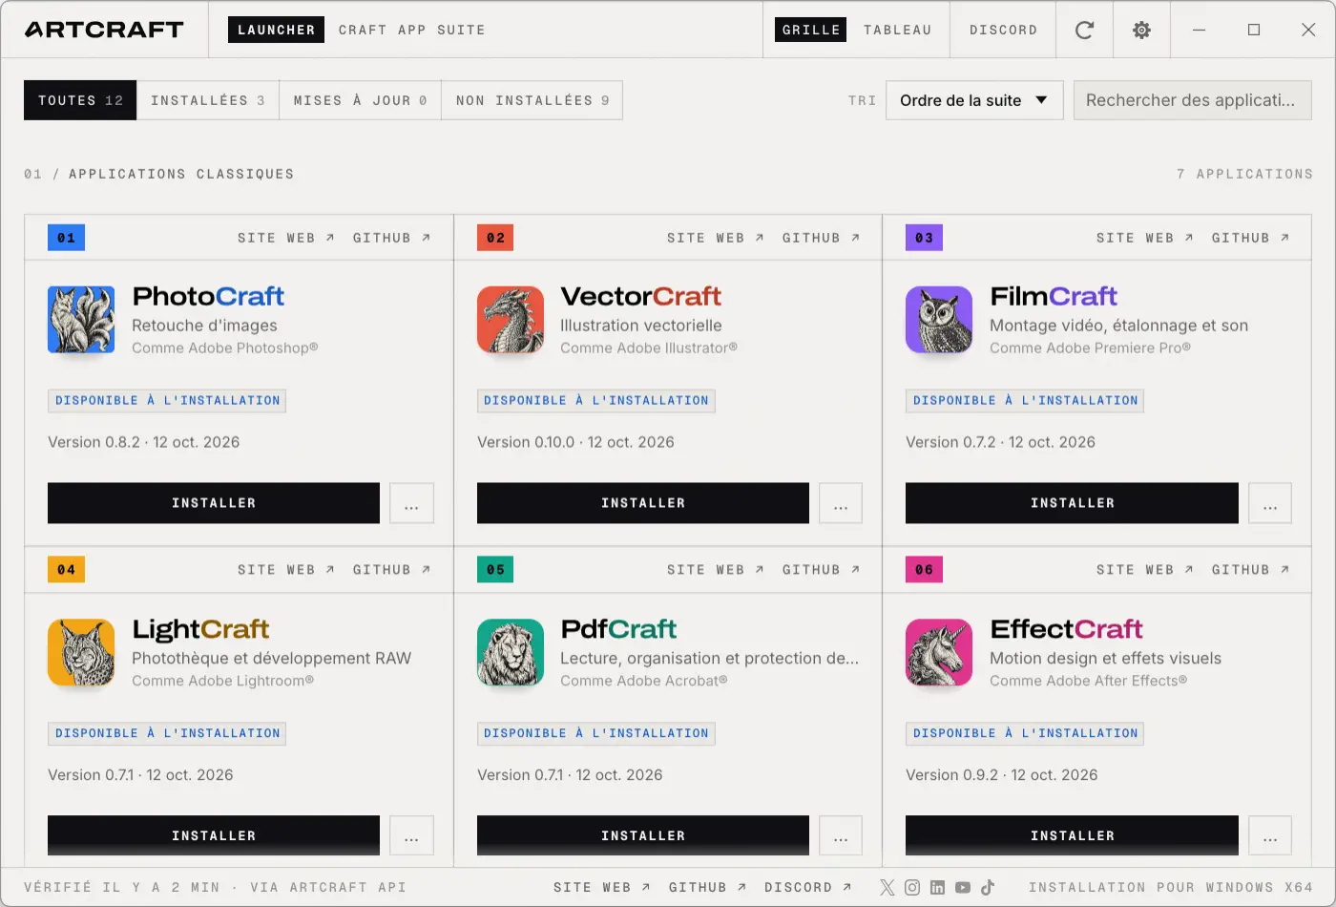Open Discord link in the title bar
The height and width of the screenshot is (907, 1336).
[1003, 30]
